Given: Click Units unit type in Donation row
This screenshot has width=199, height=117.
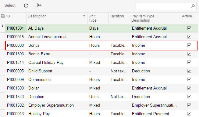Looking at the screenshot, I should pyautogui.click(x=94, y=97).
